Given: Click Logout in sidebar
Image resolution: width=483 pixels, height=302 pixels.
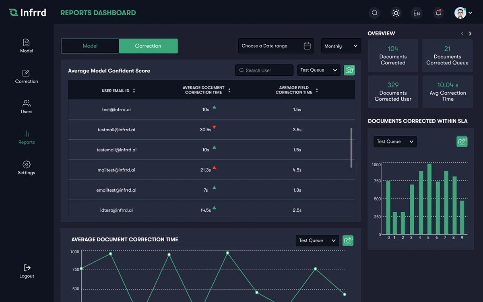Looking at the screenshot, I should pyautogui.click(x=27, y=271).
